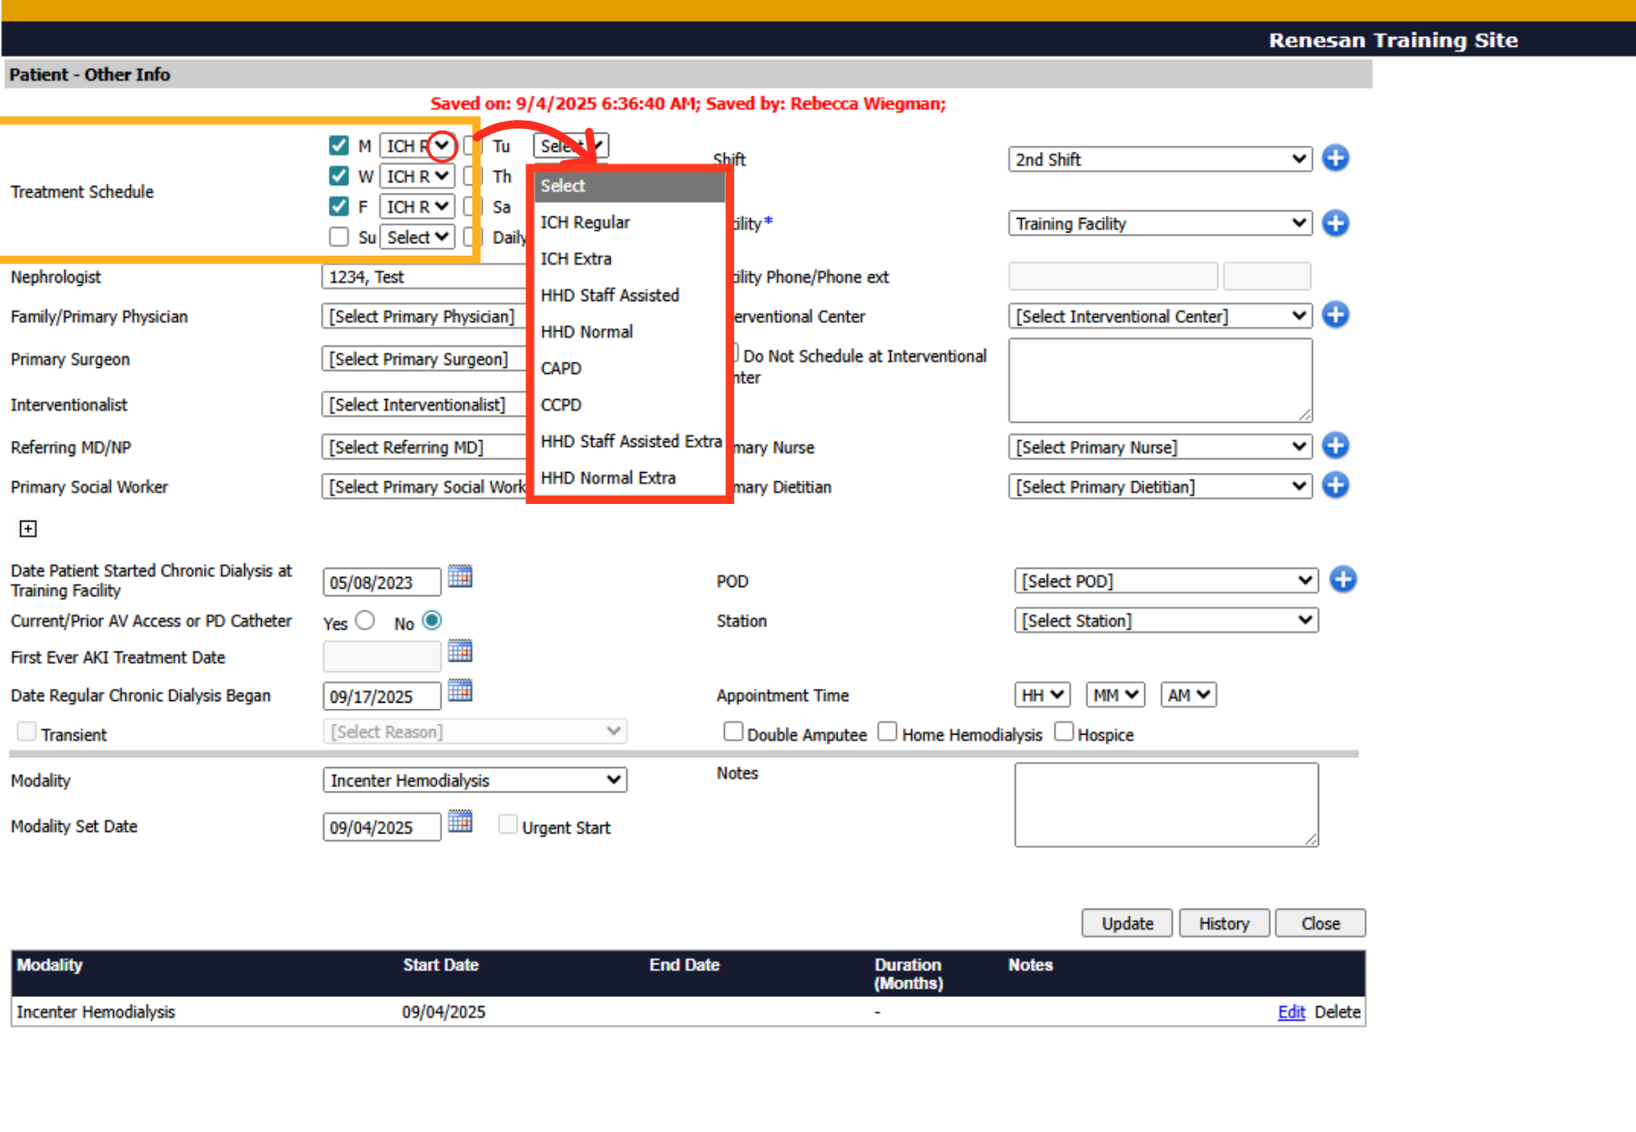Screen dimensions: 1636x1132
Task: Click Delete for Incenter Hemodialysis row
Action: pyautogui.click(x=1337, y=1012)
